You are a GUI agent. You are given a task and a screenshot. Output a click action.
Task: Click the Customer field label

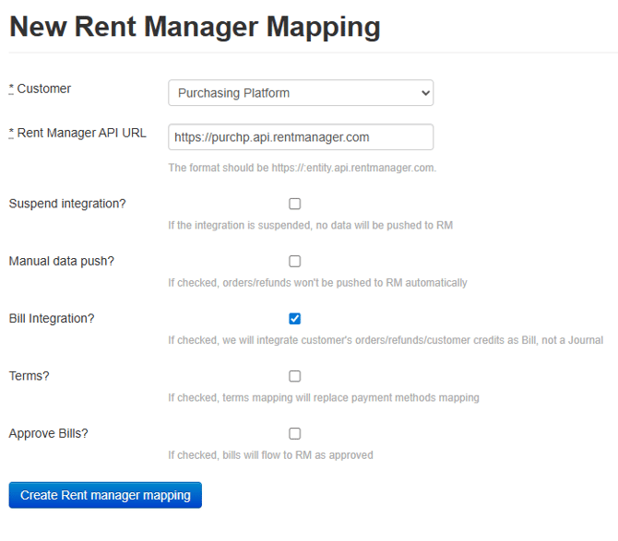coord(43,88)
